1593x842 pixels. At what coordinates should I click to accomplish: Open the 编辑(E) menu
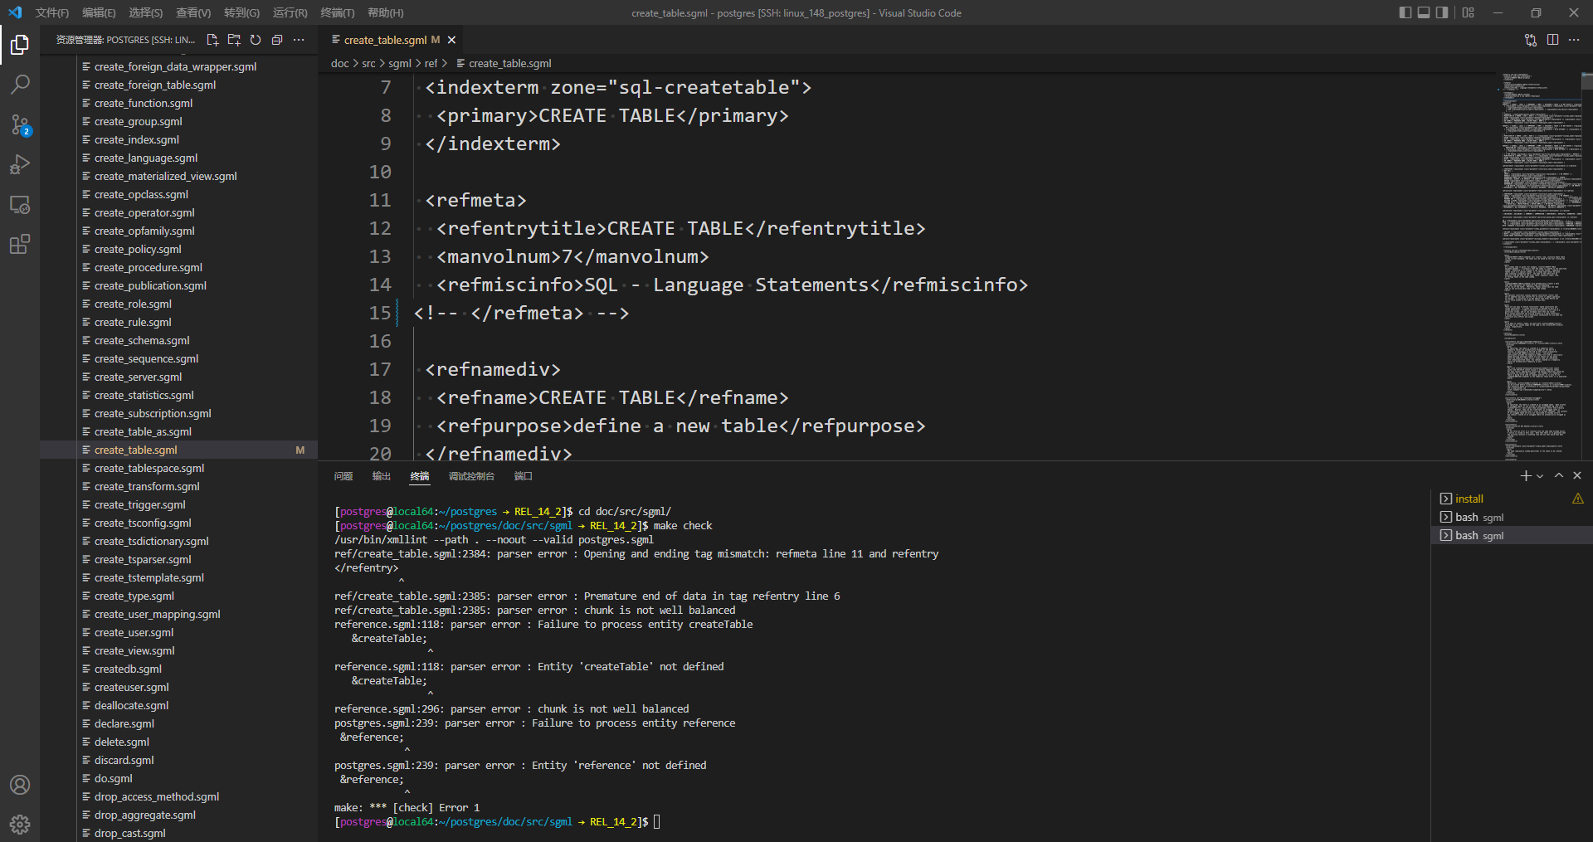tap(99, 12)
